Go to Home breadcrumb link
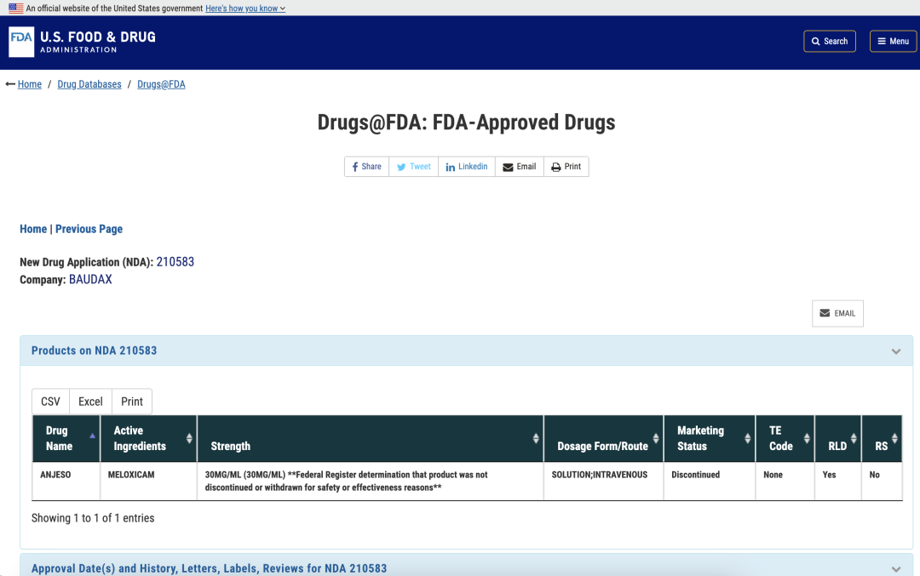920x576 pixels. (x=29, y=84)
